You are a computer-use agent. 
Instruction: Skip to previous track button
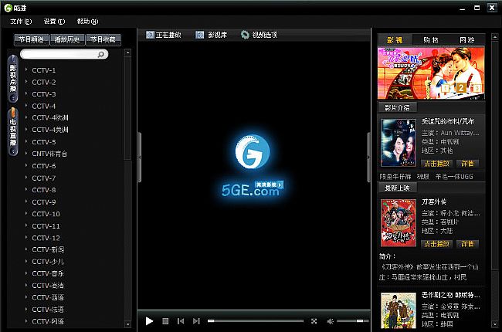click(181, 320)
